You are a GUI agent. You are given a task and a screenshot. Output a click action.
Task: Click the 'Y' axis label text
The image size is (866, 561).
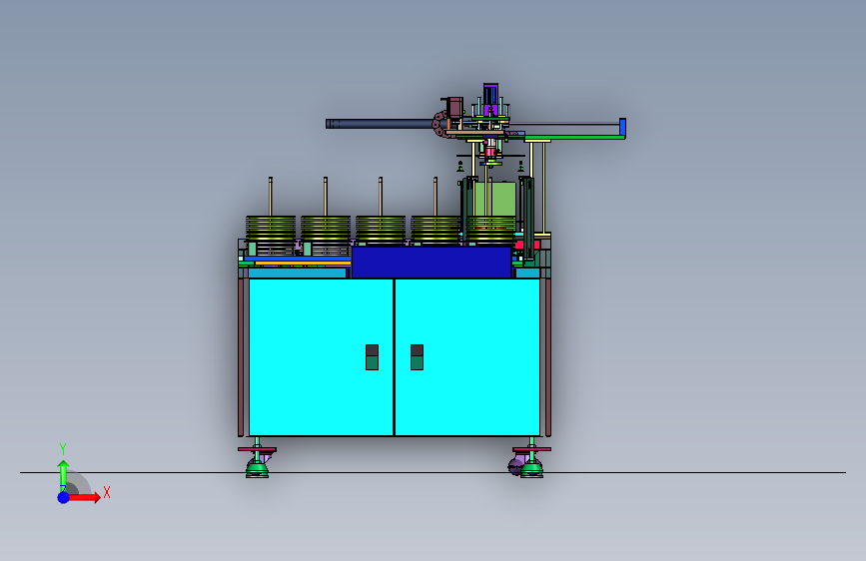(x=63, y=449)
